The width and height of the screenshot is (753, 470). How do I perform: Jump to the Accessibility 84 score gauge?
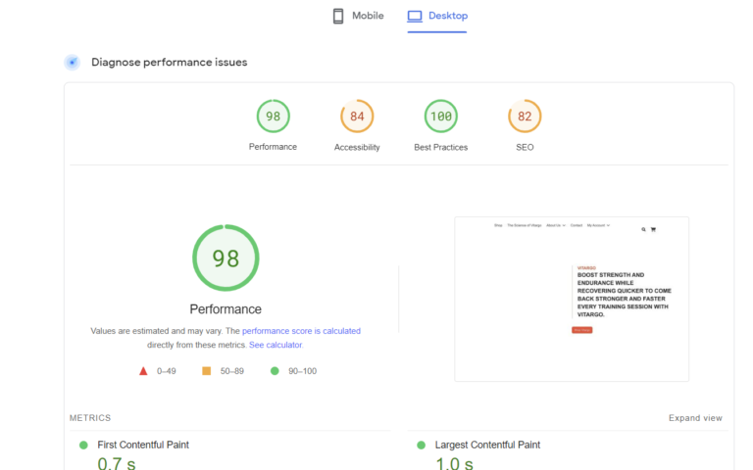coord(357,117)
